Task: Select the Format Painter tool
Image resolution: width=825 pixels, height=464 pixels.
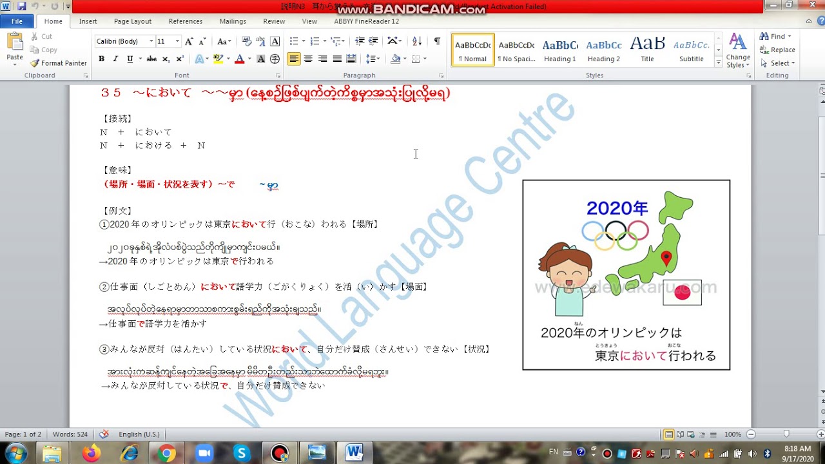Action: [x=59, y=63]
